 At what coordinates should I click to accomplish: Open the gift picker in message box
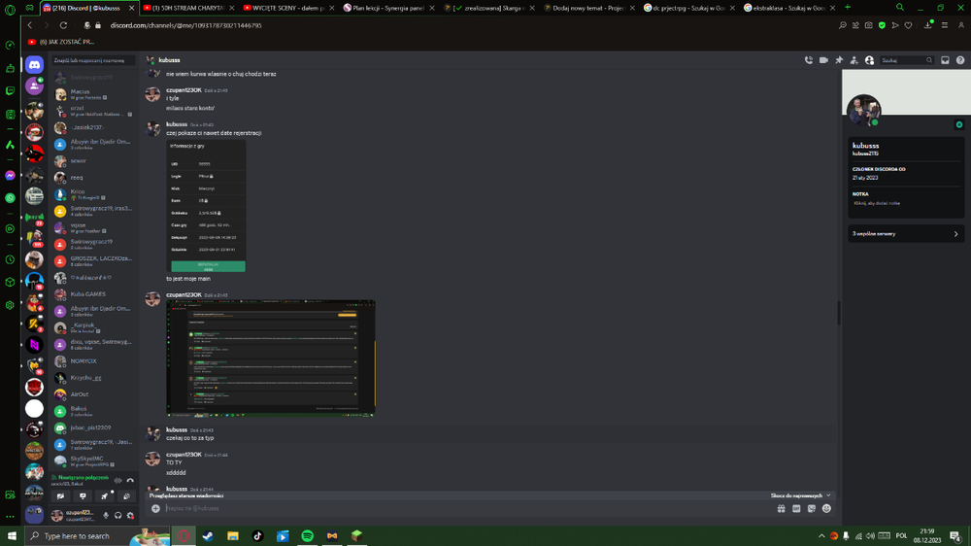tap(782, 508)
